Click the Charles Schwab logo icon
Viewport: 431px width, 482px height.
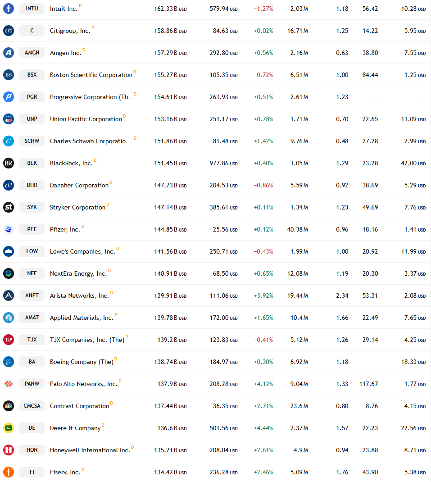pyautogui.click(x=9, y=141)
